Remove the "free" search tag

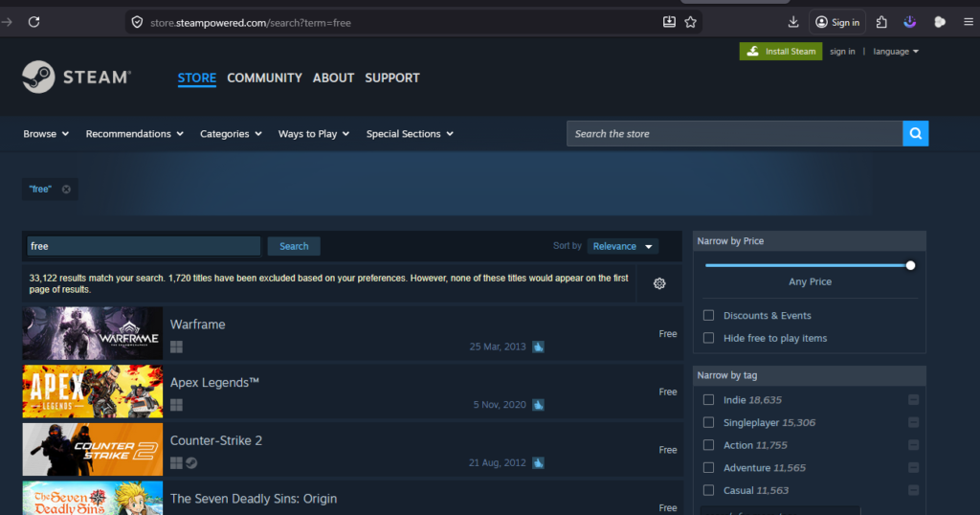tap(66, 189)
